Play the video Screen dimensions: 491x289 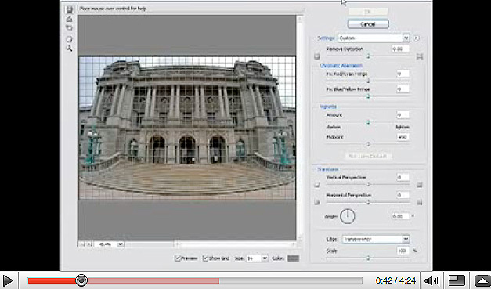click(x=8, y=280)
